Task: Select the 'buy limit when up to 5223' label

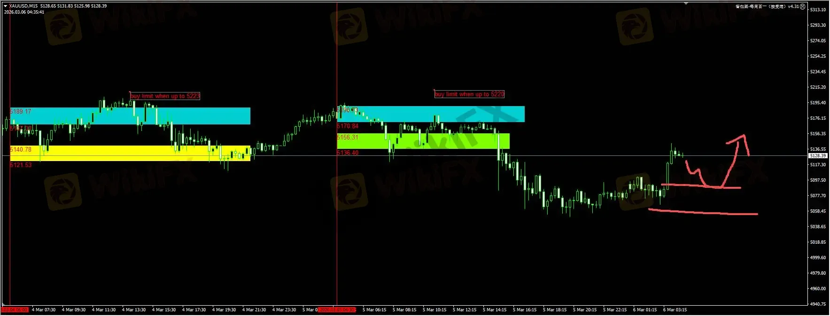Action: 165,96
